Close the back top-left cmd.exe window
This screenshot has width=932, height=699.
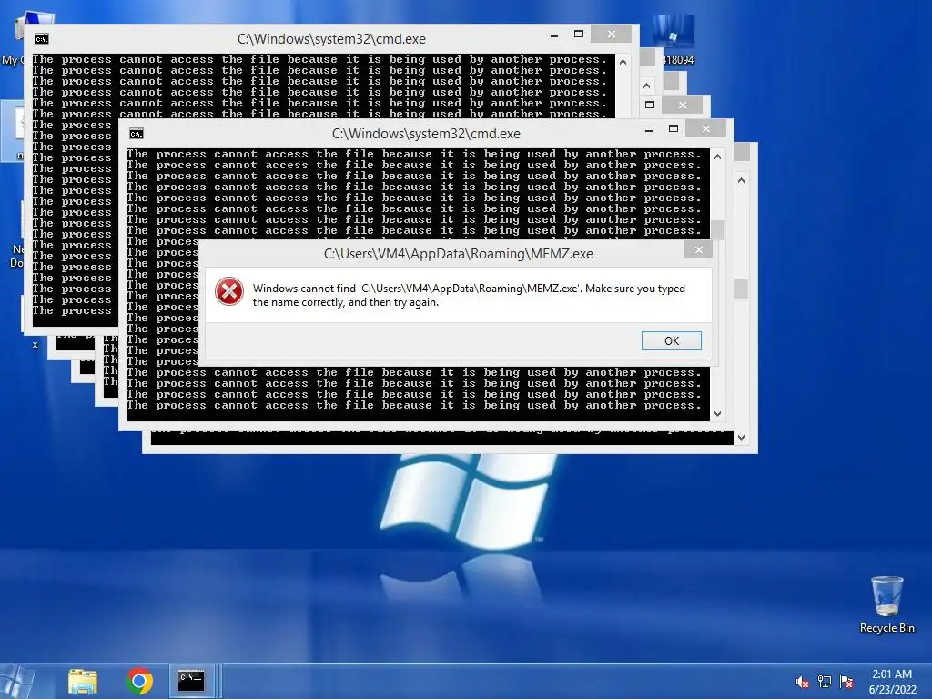(611, 35)
